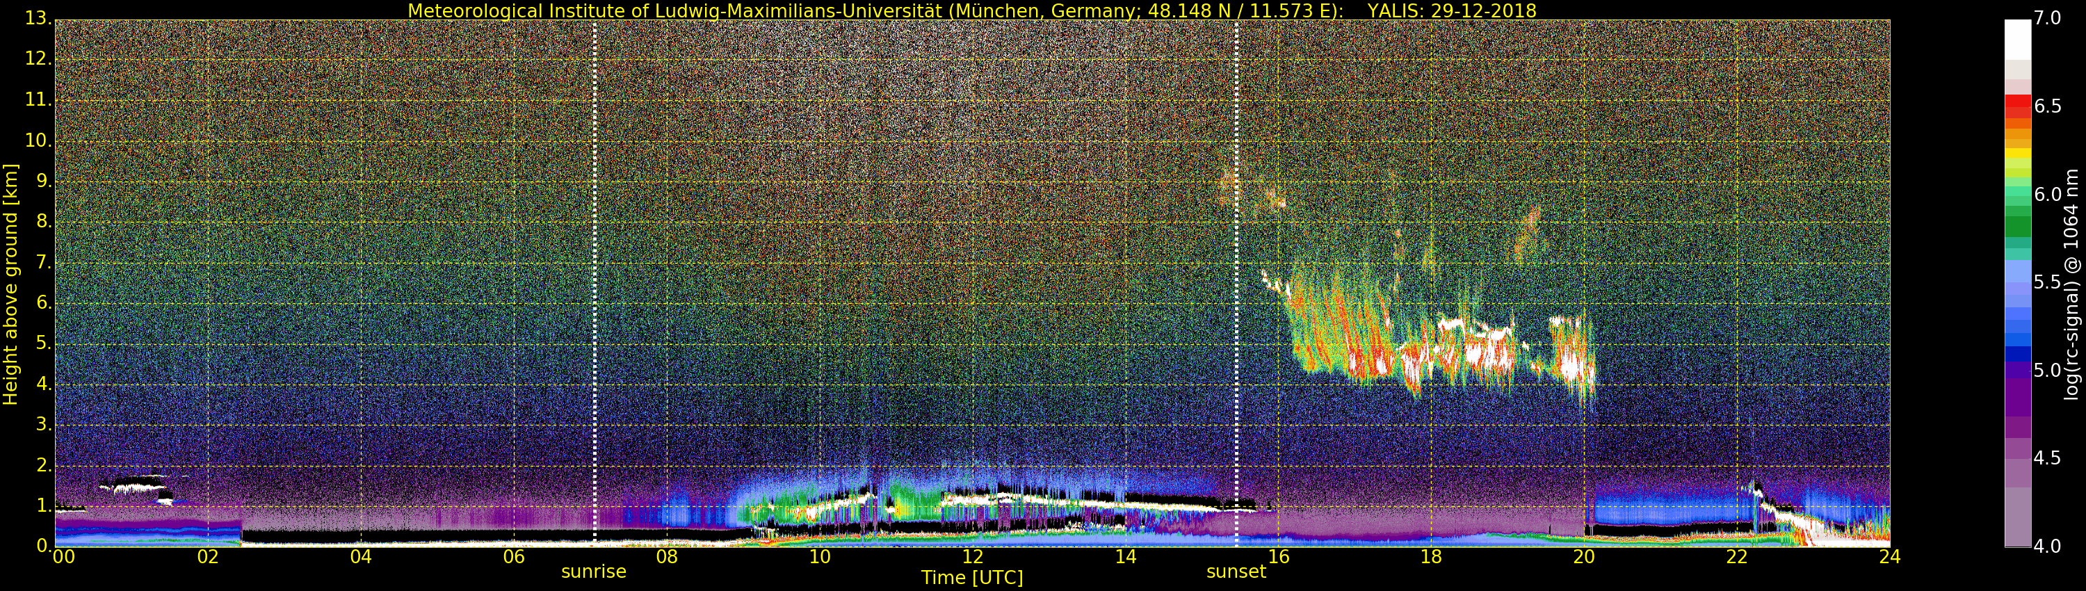Click the plot title with YALIS date 29-12-2018
The width and height of the screenshot is (2086, 591).
click(972, 10)
